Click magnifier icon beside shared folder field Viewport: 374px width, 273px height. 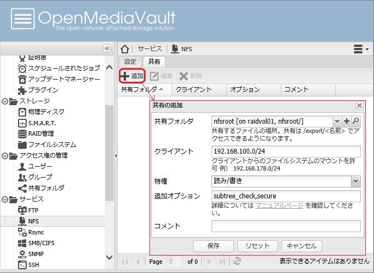[x=356, y=122]
